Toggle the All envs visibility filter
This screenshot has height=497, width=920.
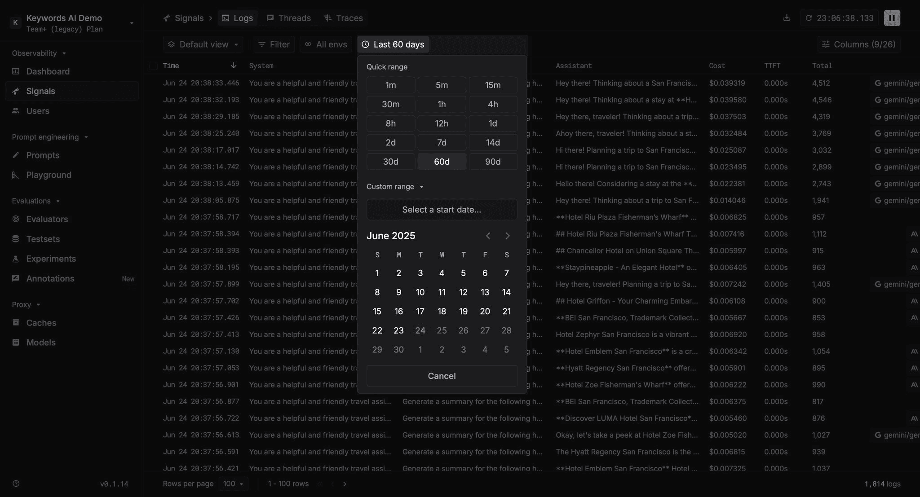click(326, 44)
